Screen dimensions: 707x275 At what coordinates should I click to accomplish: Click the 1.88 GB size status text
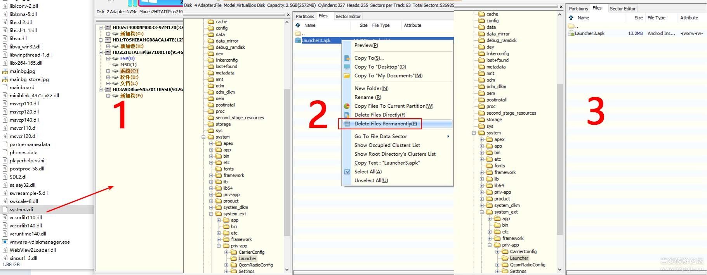11,265
